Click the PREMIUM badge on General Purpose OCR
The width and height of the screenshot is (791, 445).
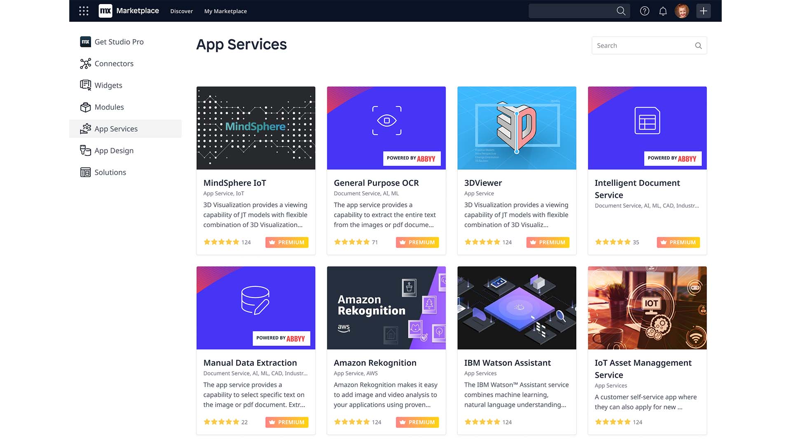coord(417,242)
